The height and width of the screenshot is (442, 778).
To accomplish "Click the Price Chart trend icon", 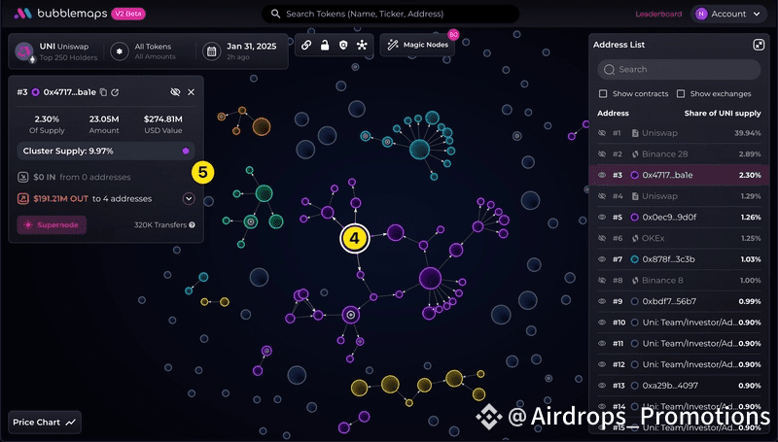I will click(x=70, y=423).
